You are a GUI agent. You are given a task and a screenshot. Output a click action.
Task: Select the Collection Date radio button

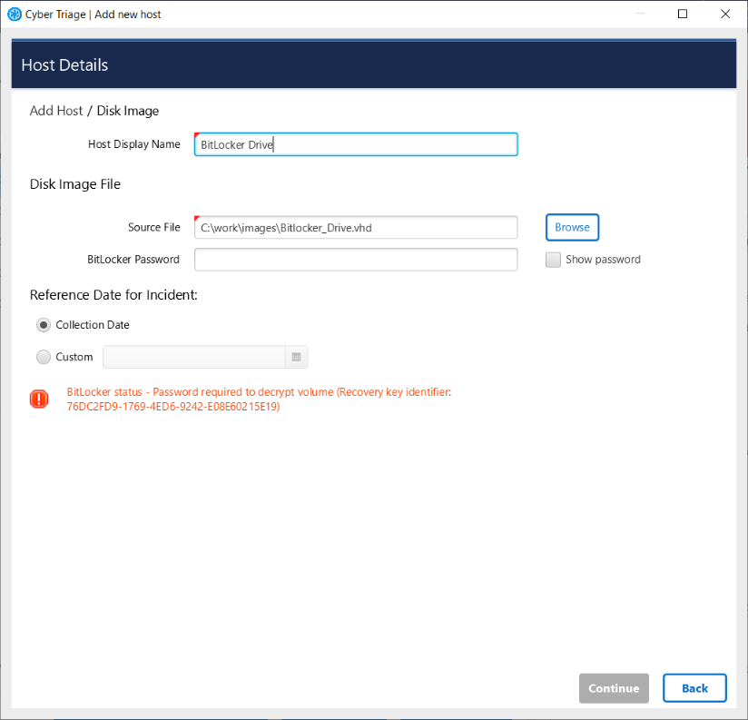pyautogui.click(x=44, y=325)
